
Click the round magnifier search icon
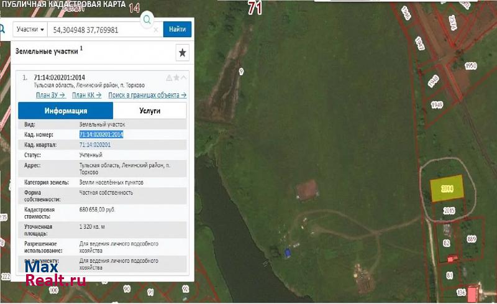click(x=147, y=20)
